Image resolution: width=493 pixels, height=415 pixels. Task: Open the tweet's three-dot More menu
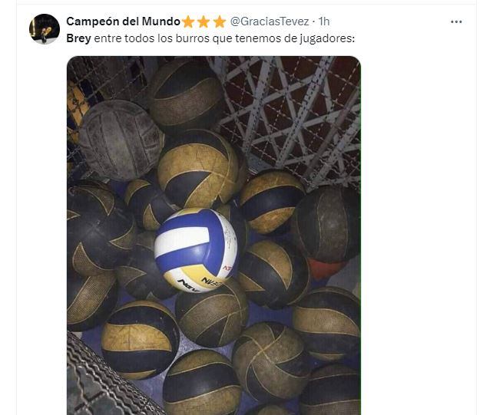point(456,21)
